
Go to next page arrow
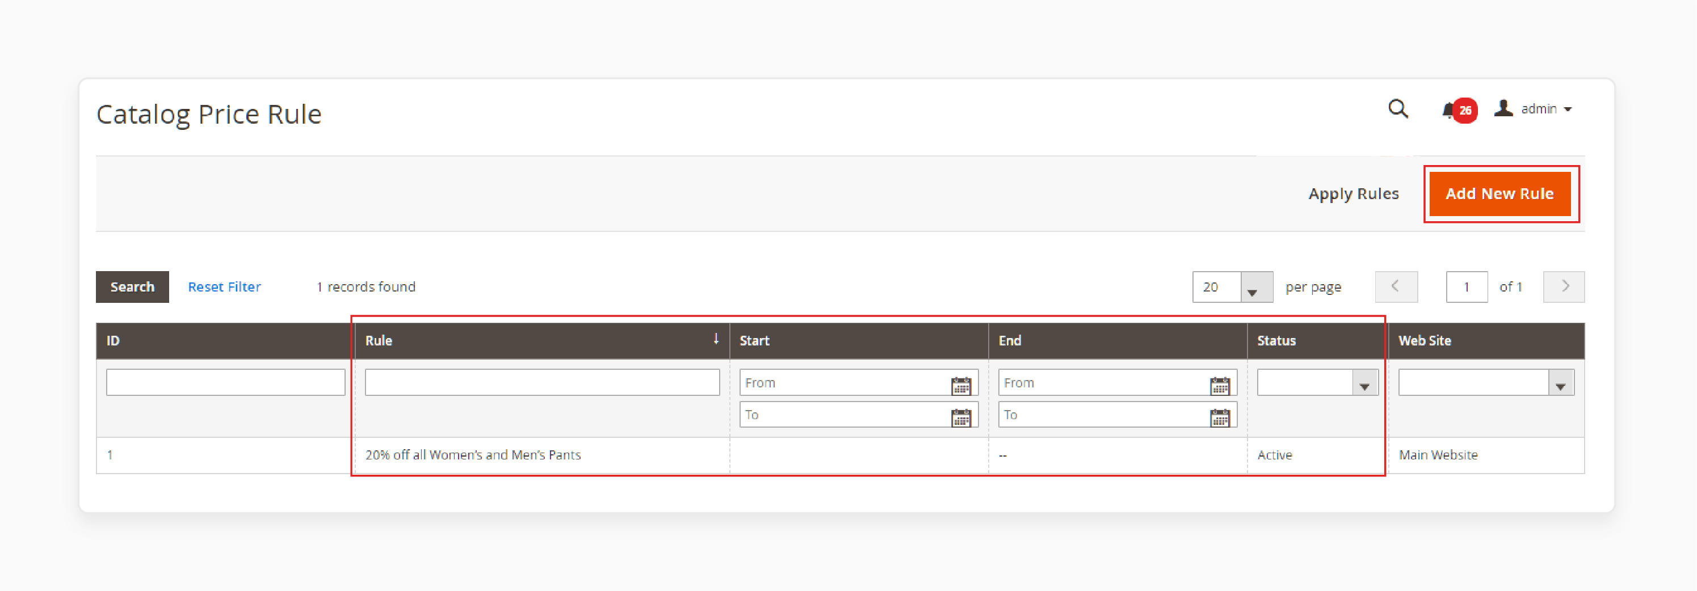(x=1564, y=287)
